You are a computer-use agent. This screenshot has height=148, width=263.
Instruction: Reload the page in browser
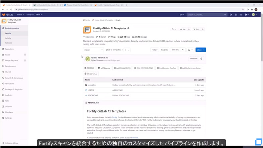11,10
